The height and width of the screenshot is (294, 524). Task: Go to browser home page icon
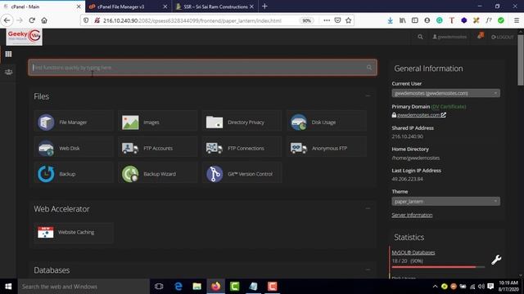[x=44, y=20]
